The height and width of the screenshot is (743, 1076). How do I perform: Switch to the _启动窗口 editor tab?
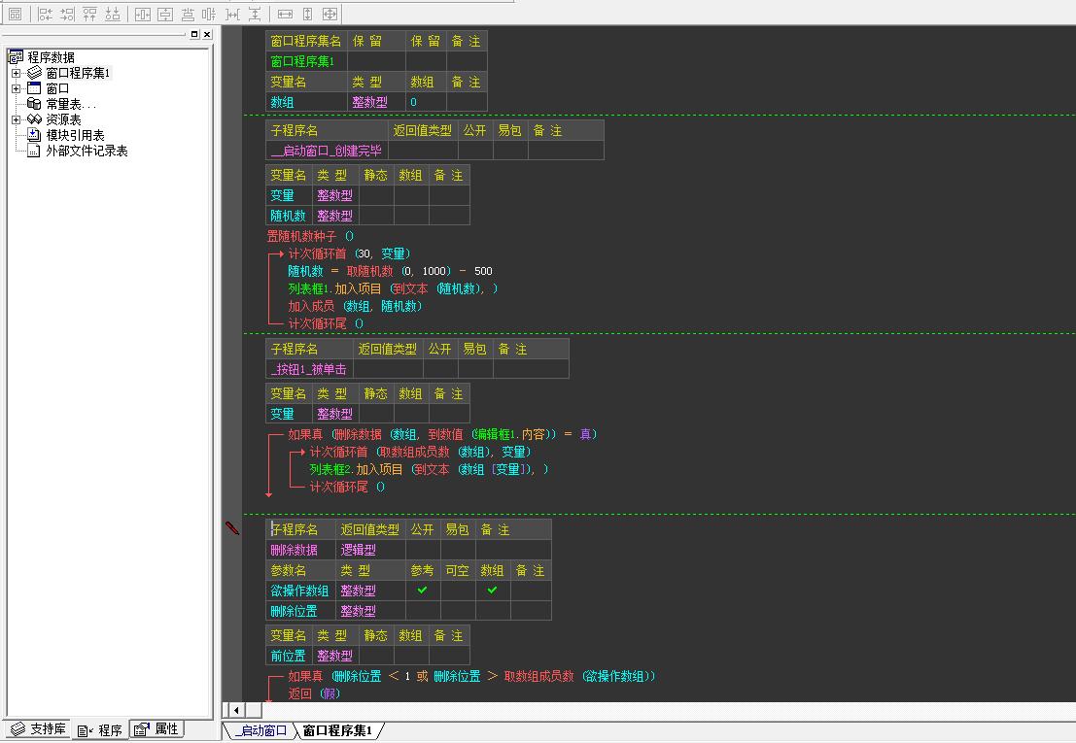point(260,730)
